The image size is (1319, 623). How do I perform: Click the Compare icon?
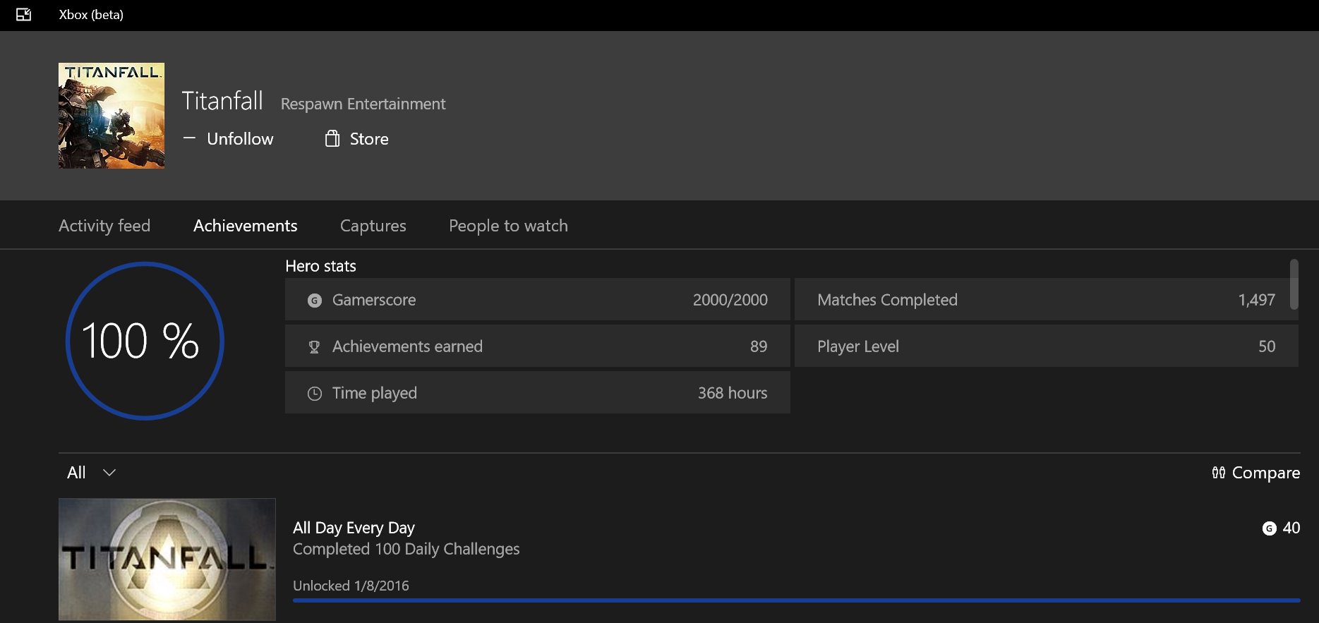pyautogui.click(x=1218, y=473)
